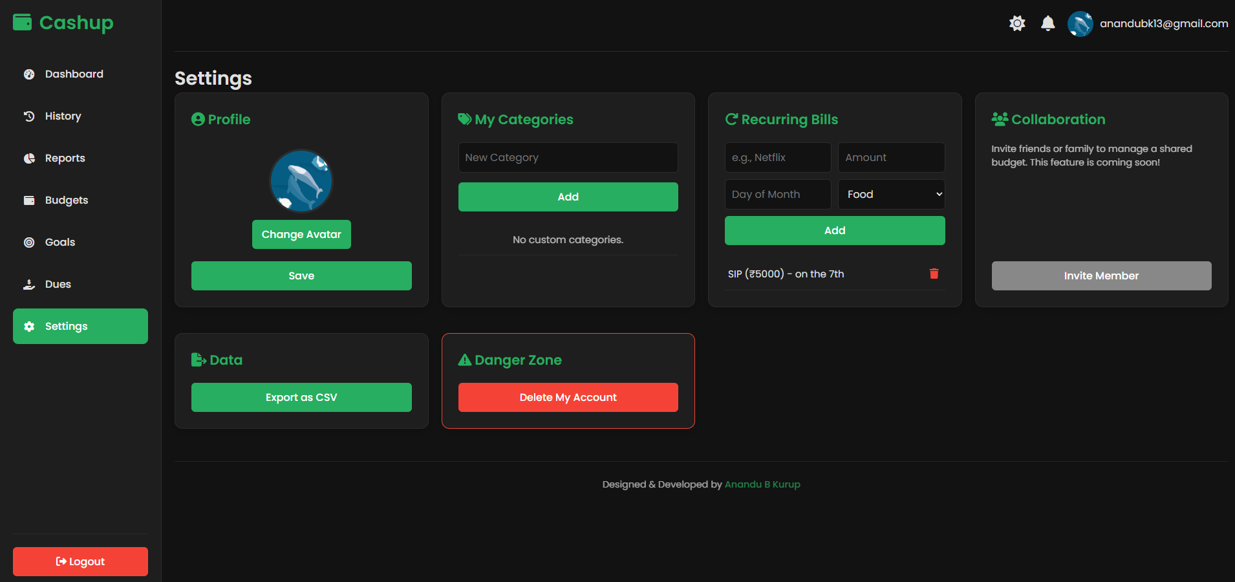1235x582 pixels.
Task: Export data as CSV
Action: coord(301,397)
